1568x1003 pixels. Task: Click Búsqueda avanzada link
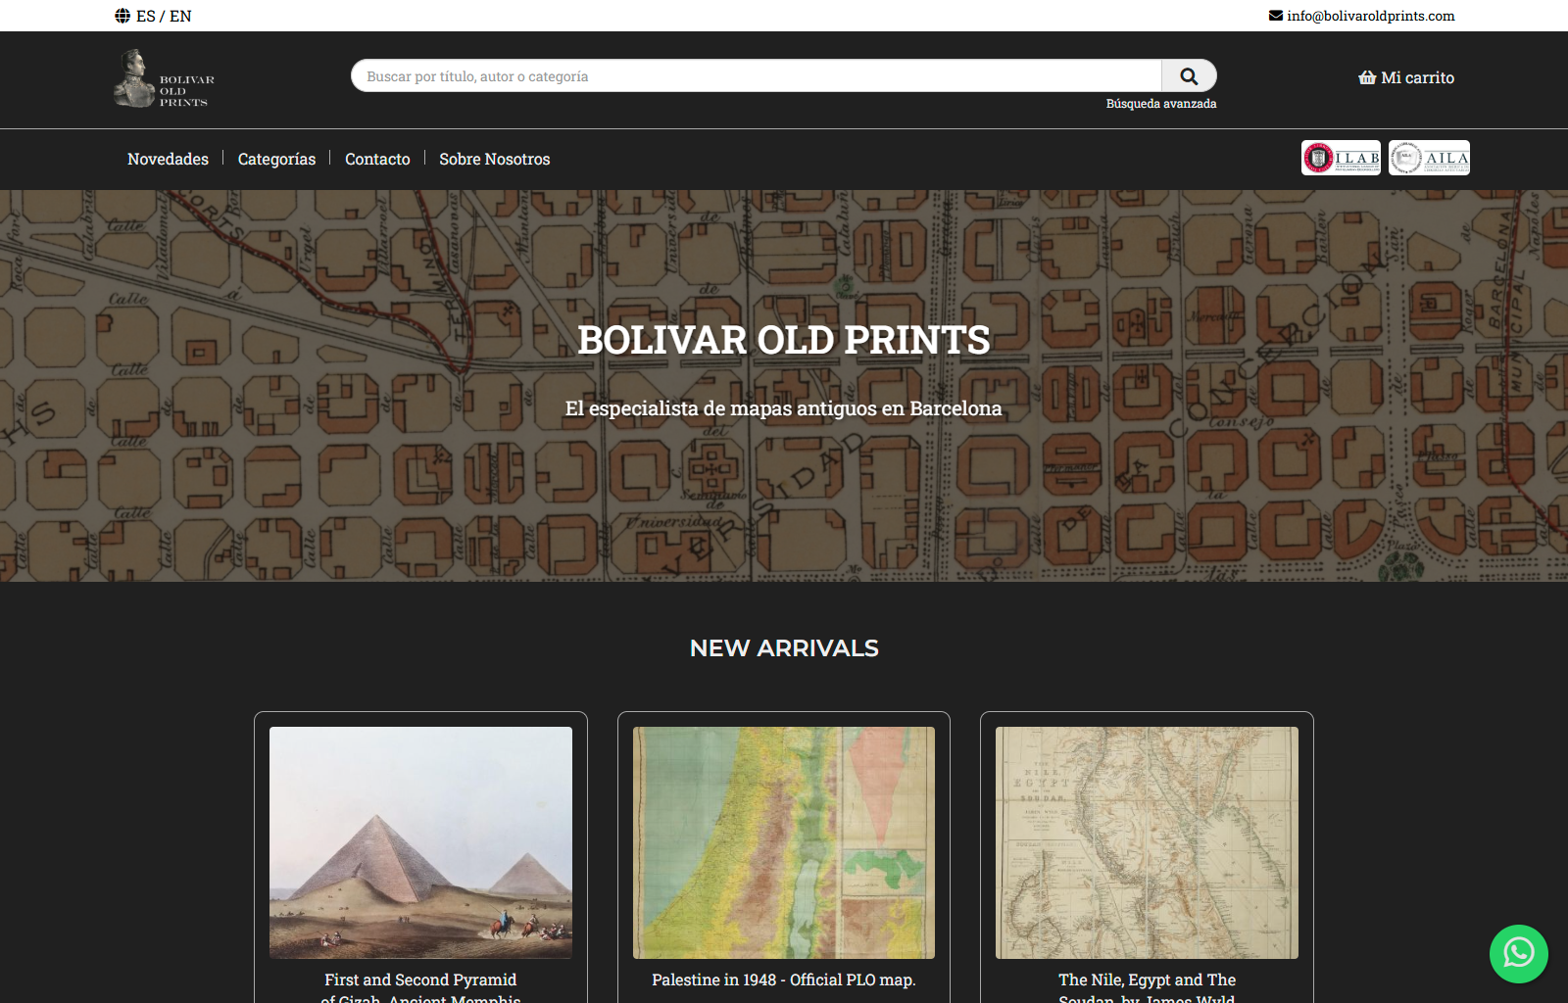pos(1160,104)
